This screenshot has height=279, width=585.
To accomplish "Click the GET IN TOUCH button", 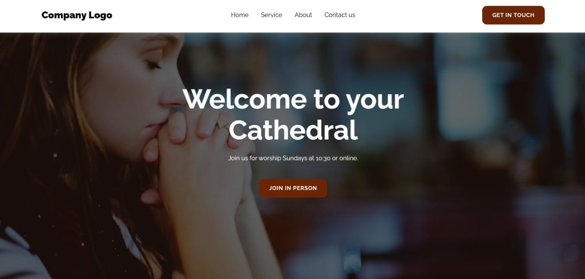I will pos(513,15).
